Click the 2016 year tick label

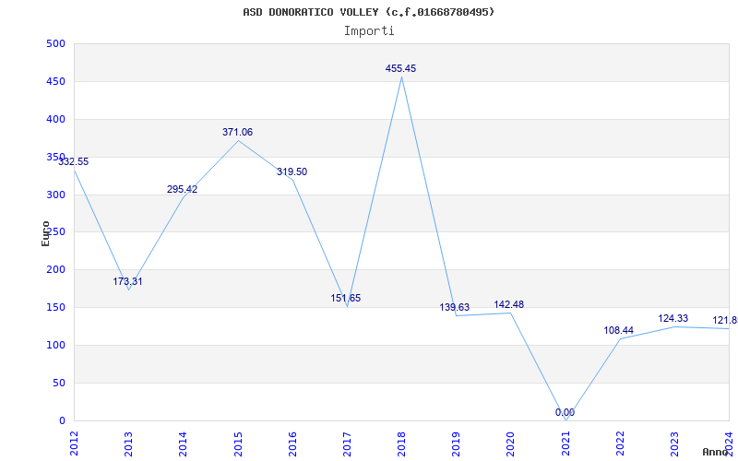point(292,443)
